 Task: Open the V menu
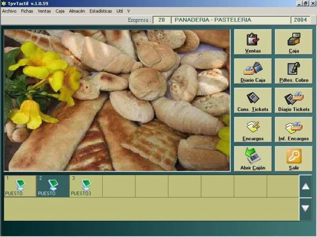(x=128, y=11)
